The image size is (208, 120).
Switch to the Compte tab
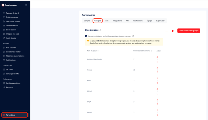(x=87, y=21)
